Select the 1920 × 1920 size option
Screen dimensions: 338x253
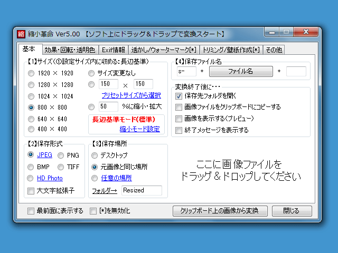click(x=31, y=73)
